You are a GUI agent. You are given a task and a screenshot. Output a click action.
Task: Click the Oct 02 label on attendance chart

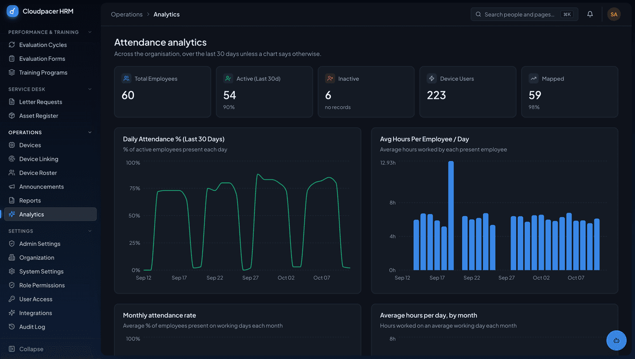pos(286,278)
